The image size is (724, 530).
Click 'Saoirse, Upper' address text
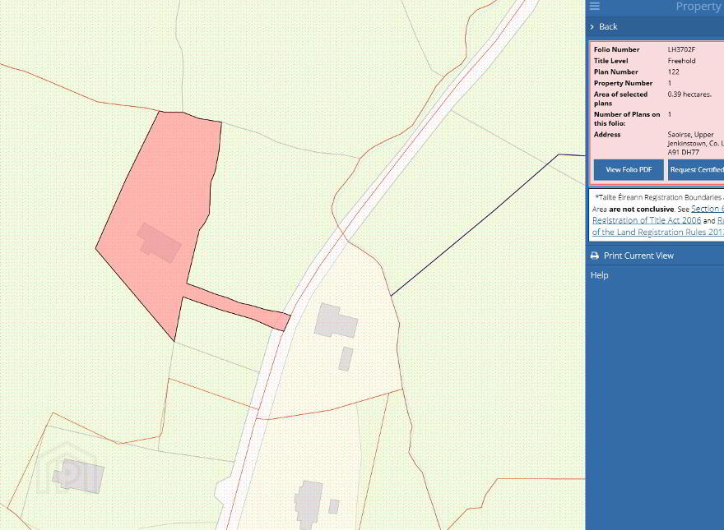(x=690, y=135)
